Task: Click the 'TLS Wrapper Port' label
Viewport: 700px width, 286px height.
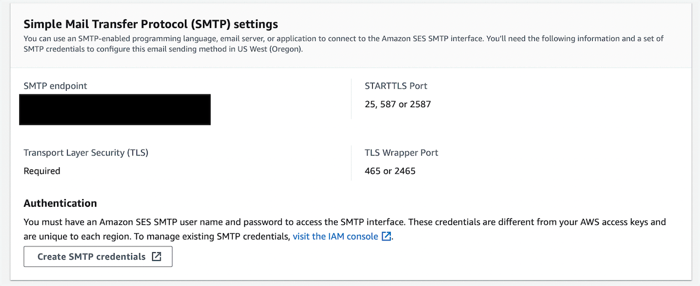Action: pyautogui.click(x=401, y=153)
